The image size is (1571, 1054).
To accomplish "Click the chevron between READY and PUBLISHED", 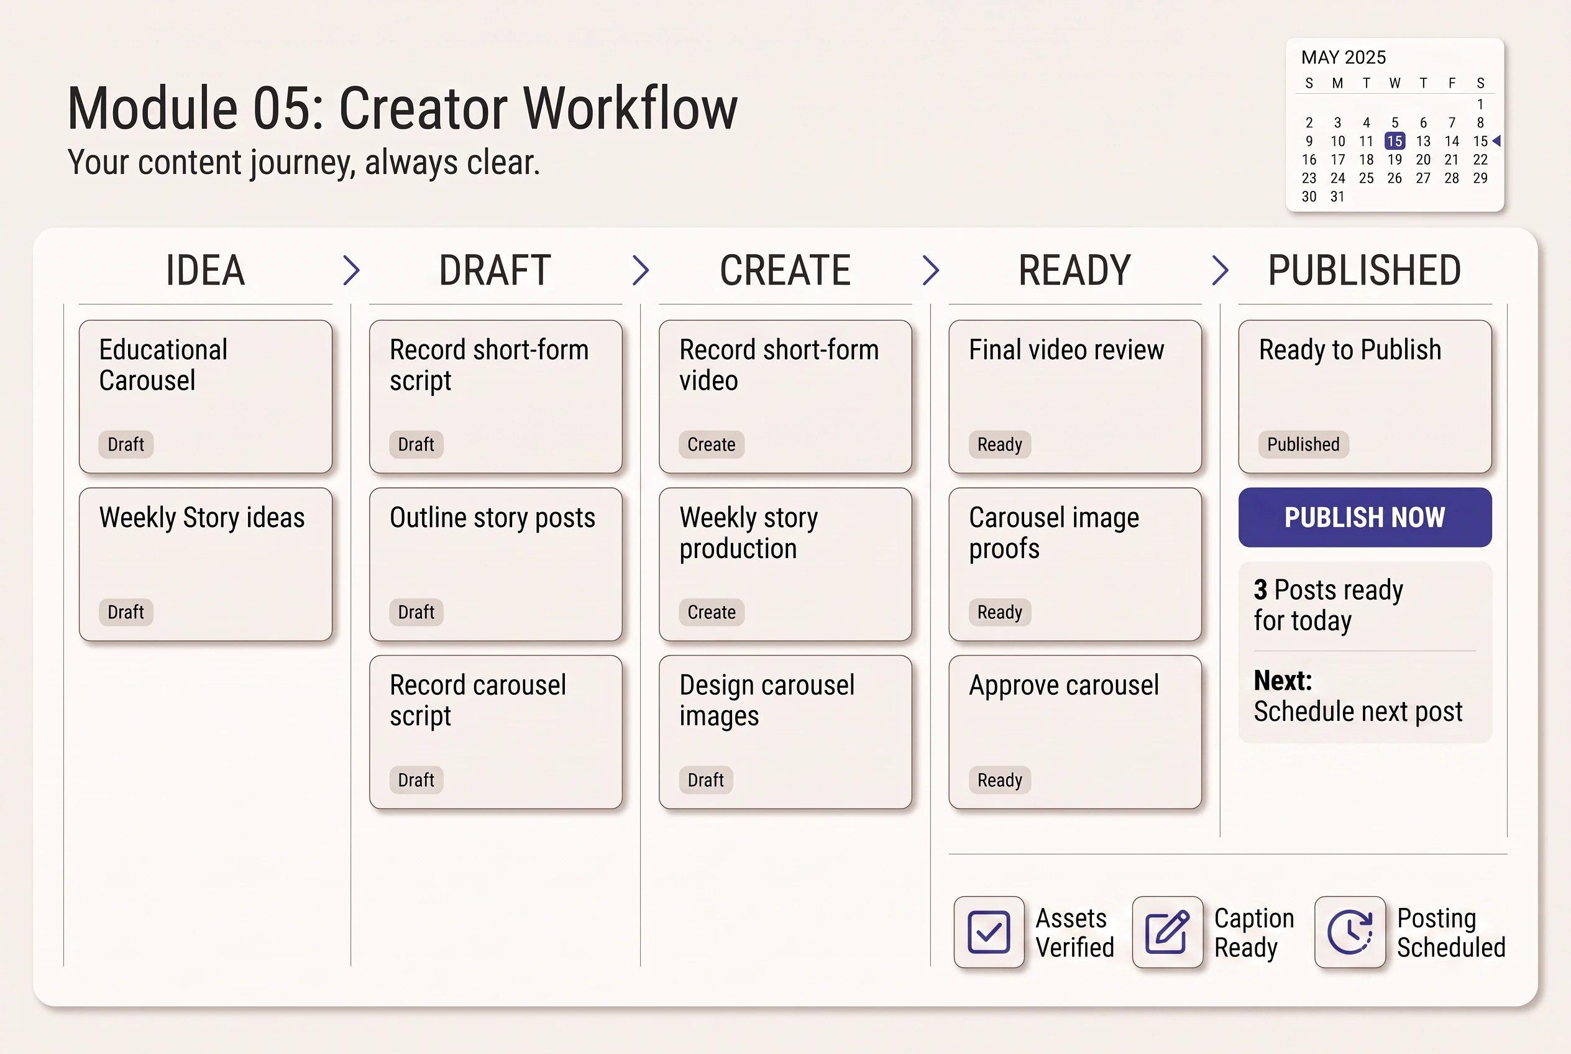I will coord(1221,270).
